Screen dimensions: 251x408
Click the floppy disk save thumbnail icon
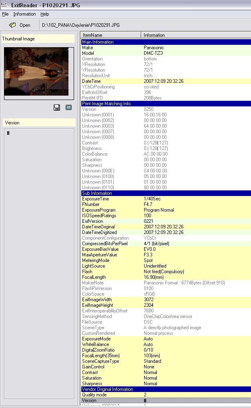coord(57,107)
